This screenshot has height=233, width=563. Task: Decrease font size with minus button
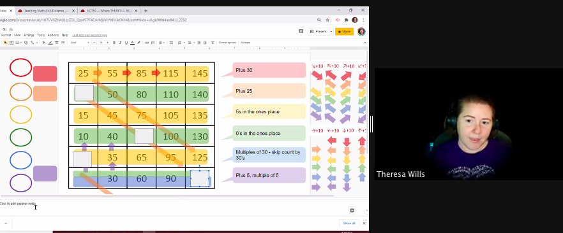94,43
